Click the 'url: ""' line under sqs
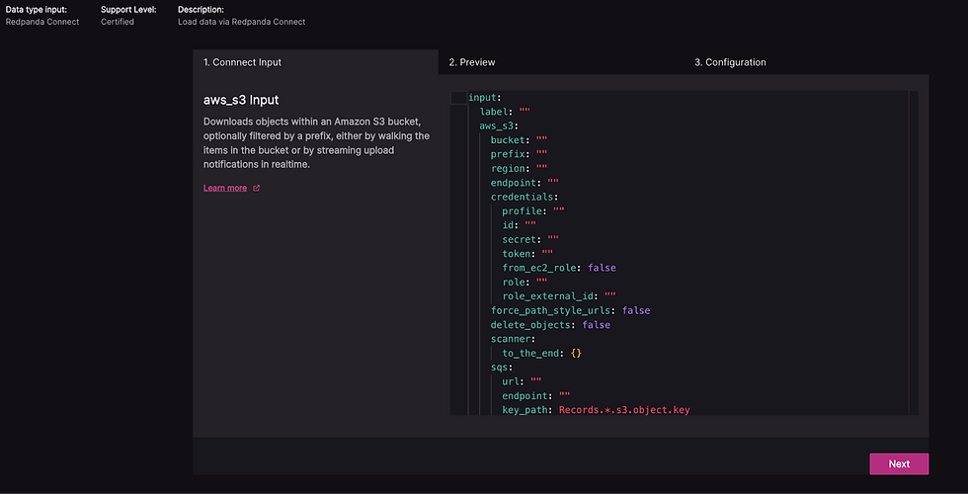 [x=522, y=381]
